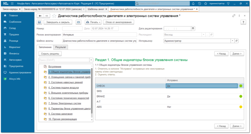Open Финансы section in sidebar

18,53
